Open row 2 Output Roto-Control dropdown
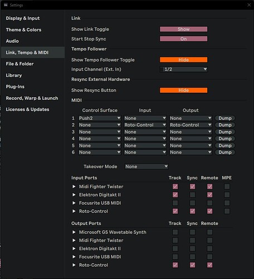The width and height of the screenshot is (254, 279). coord(190,125)
